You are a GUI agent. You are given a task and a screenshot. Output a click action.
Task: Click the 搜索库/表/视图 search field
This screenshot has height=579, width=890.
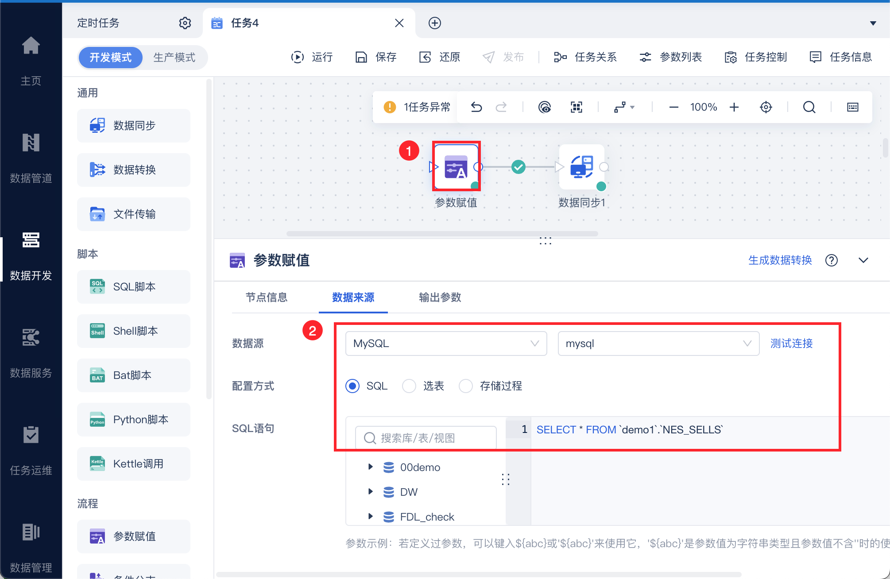(426, 438)
